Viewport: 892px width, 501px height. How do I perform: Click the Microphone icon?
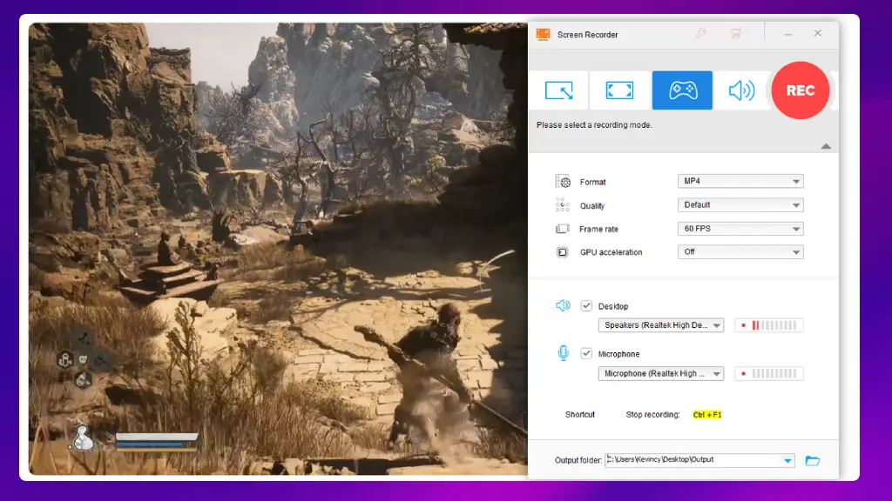(564, 353)
